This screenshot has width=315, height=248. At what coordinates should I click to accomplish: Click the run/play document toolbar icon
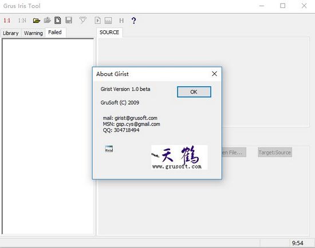(x=97, y=21)
